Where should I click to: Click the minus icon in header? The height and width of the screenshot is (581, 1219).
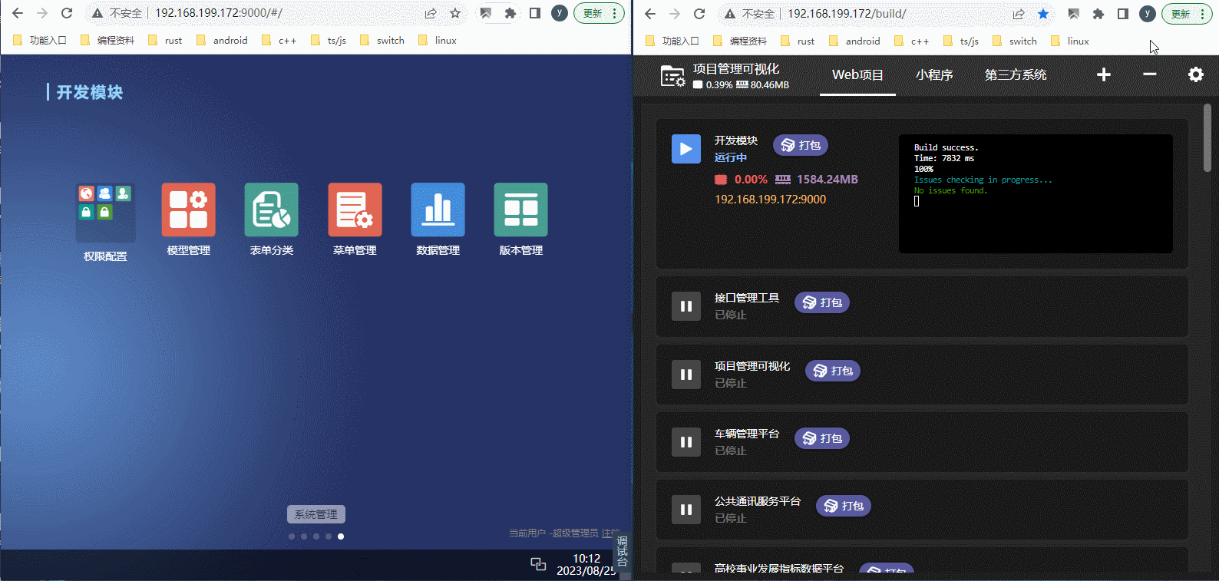click(x=1150, y=74)
